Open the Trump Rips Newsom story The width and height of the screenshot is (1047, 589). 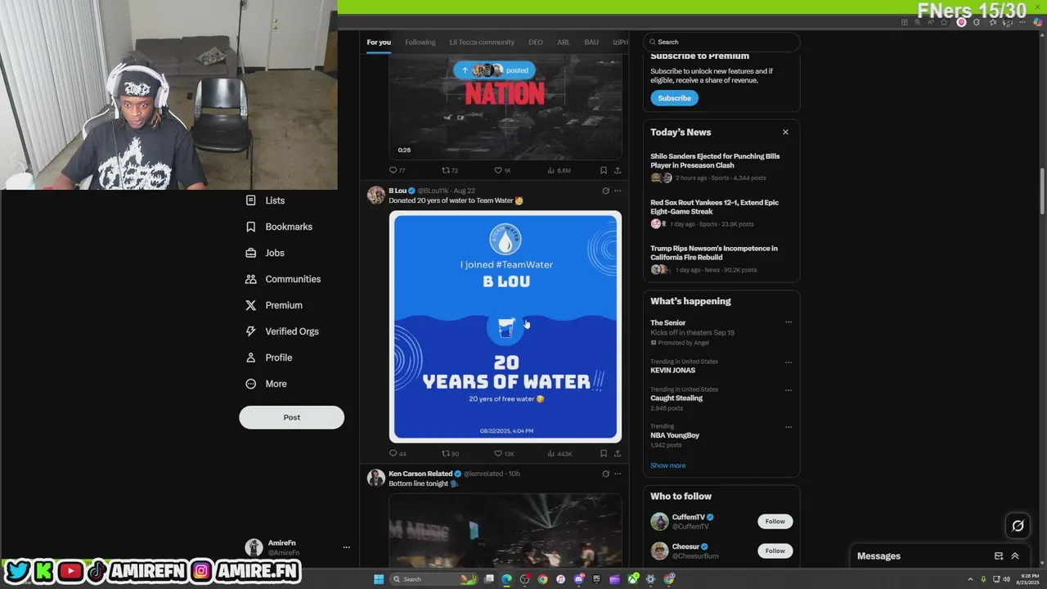click(714, 253)
